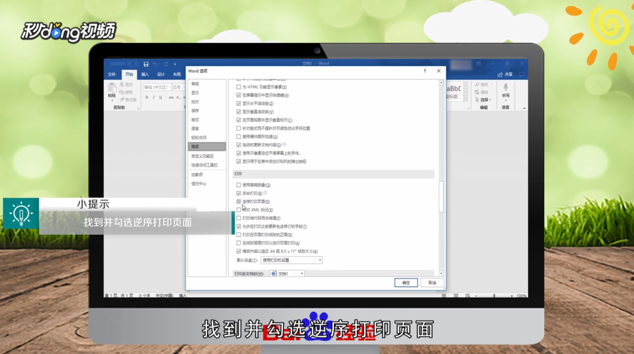The image size is (634, 354).
Task: Select 轻松访问 category in Word Options
Action: [x=207, y=138]
